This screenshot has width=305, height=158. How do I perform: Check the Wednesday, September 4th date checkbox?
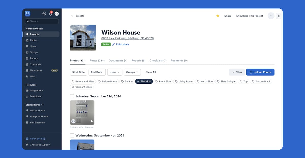72,135
